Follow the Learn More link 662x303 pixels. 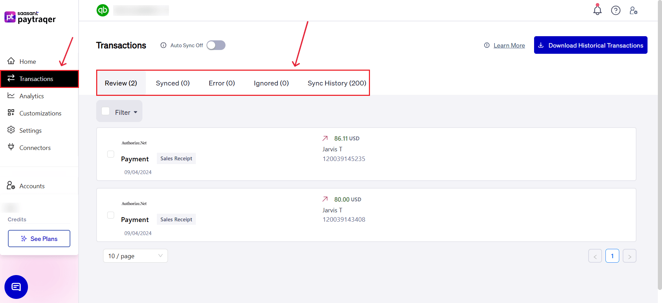click(x=509, y=46)
